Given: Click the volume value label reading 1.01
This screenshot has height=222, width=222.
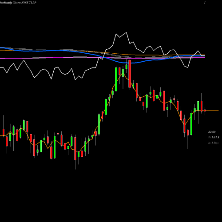Looking at the screenshot, I should pos(214,137).
